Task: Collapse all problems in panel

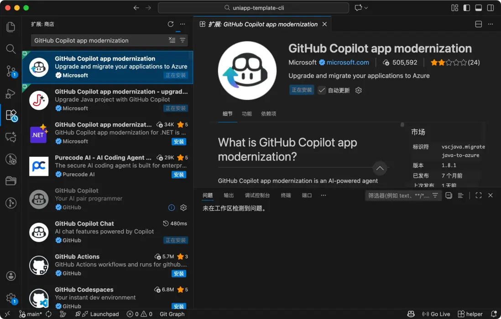Action: coord(449,196)
